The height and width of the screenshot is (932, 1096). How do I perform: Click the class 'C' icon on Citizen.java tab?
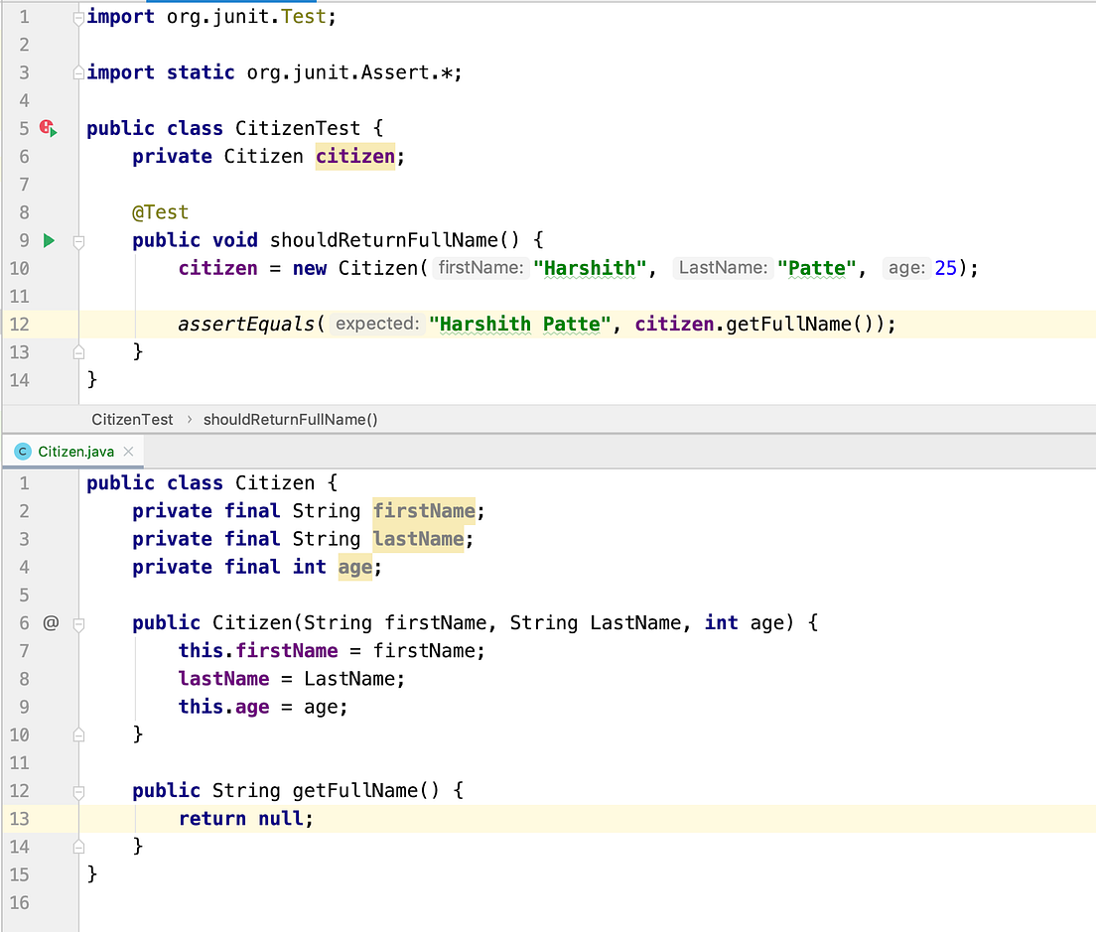tap(22, 452)
